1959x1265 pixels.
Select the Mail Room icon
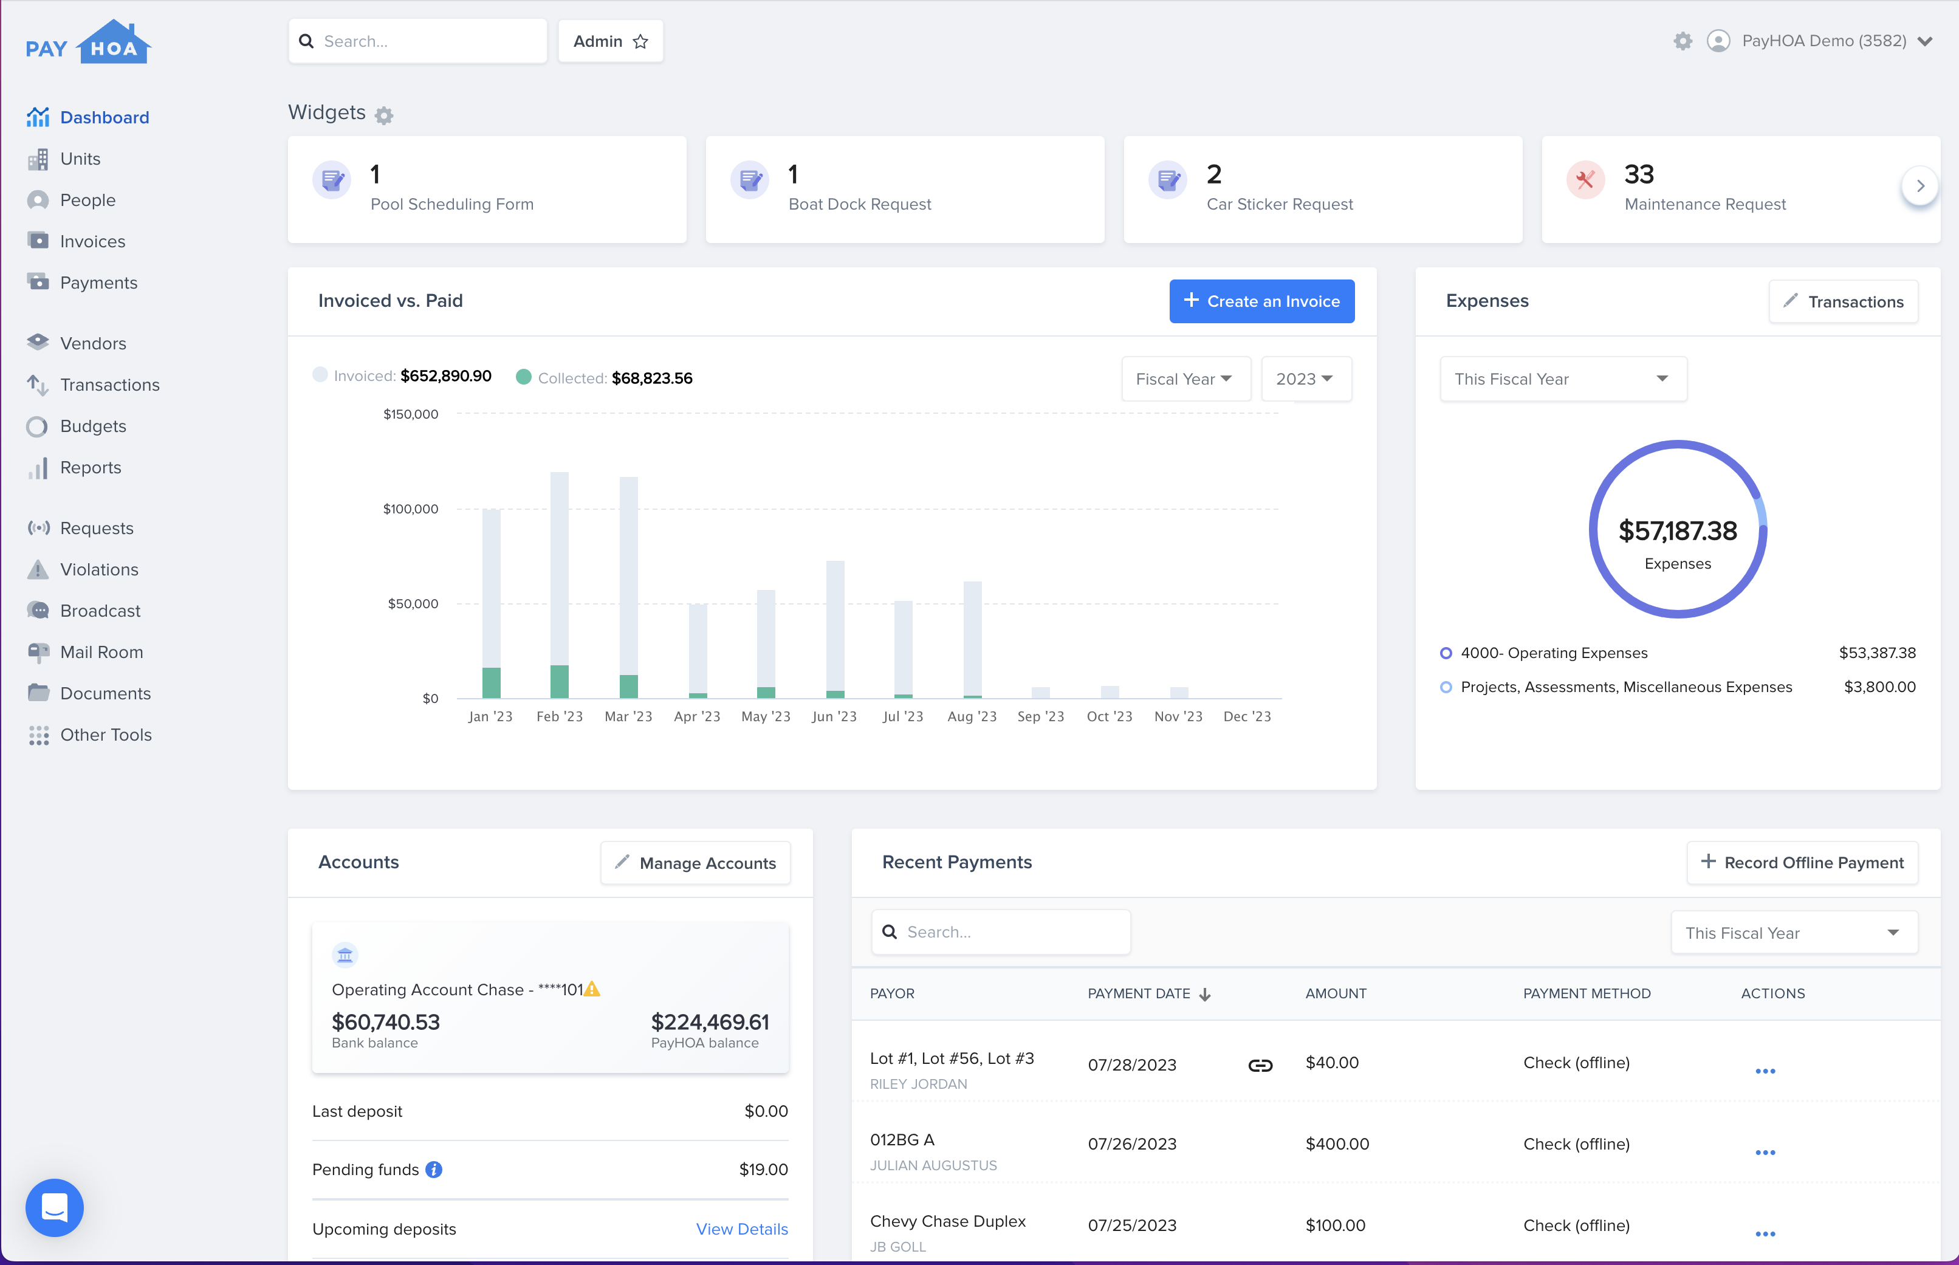[38, 651]
